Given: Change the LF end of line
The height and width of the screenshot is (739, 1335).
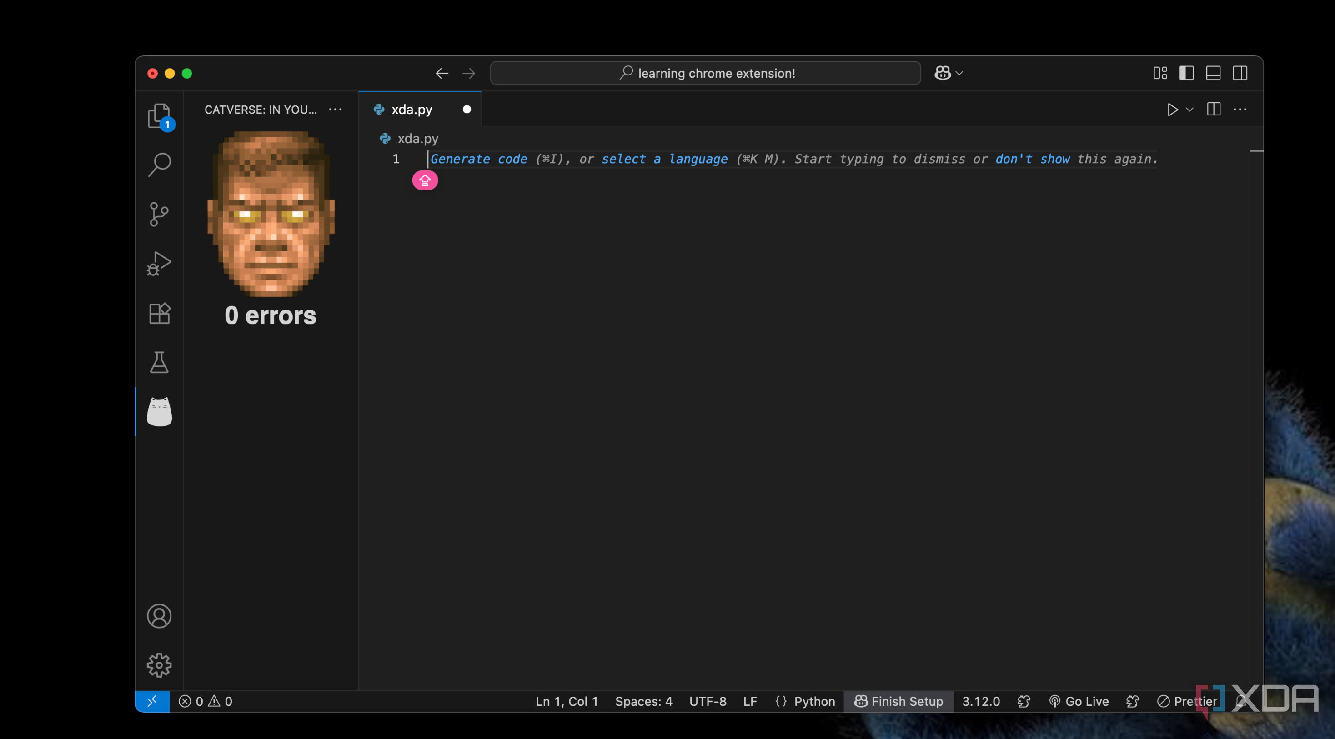Looking at the screenshot, I should click(x=750, y=701).
